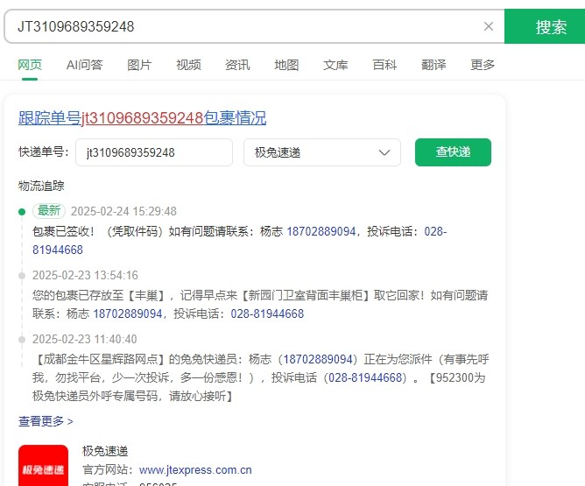The width and height of the screenshot is (585, 486).
Task: Open the AI问答 tab
Action: [x=84, y=65]
